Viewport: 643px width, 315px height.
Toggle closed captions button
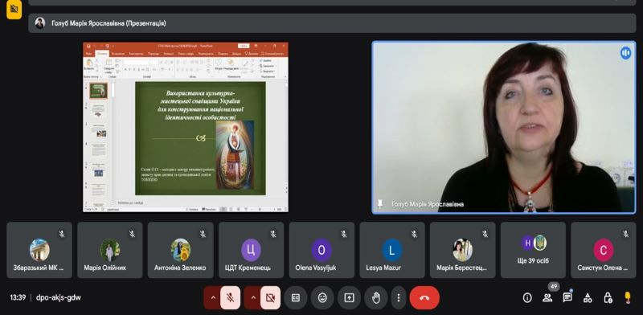coord(295,298)
